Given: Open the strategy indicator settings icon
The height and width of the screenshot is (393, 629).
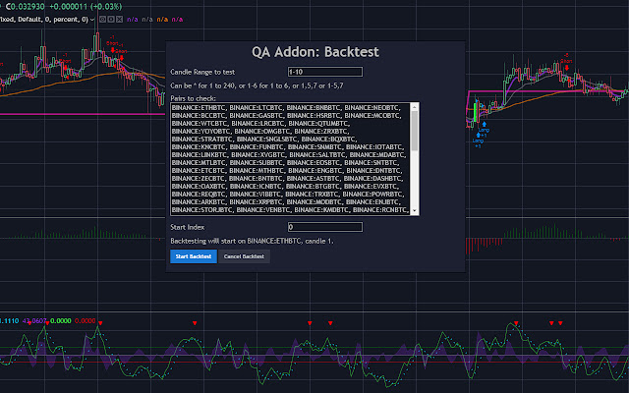Looking at the screenshot, I should [x=111, y=20].
